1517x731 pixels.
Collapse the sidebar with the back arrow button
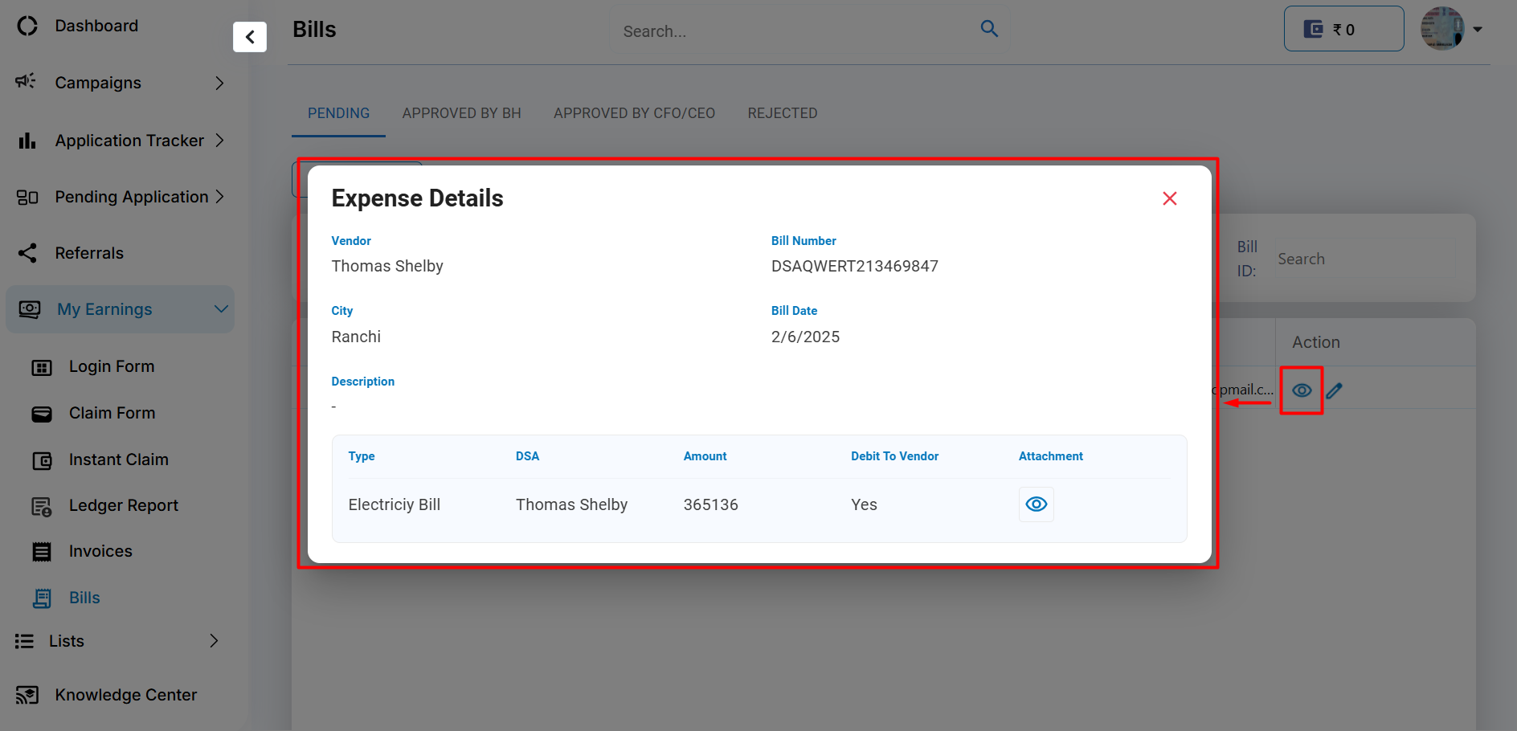click(x=250, y=37)
